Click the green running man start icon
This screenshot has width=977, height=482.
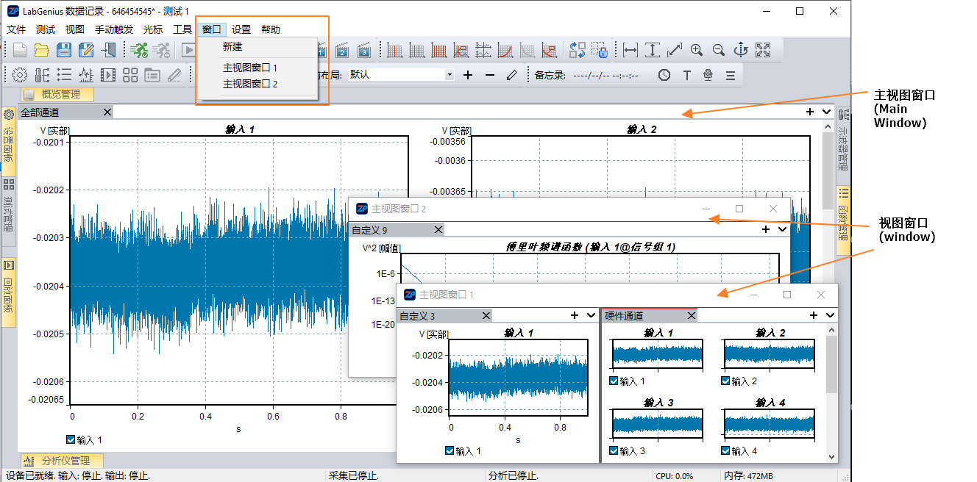coord(139,50)
